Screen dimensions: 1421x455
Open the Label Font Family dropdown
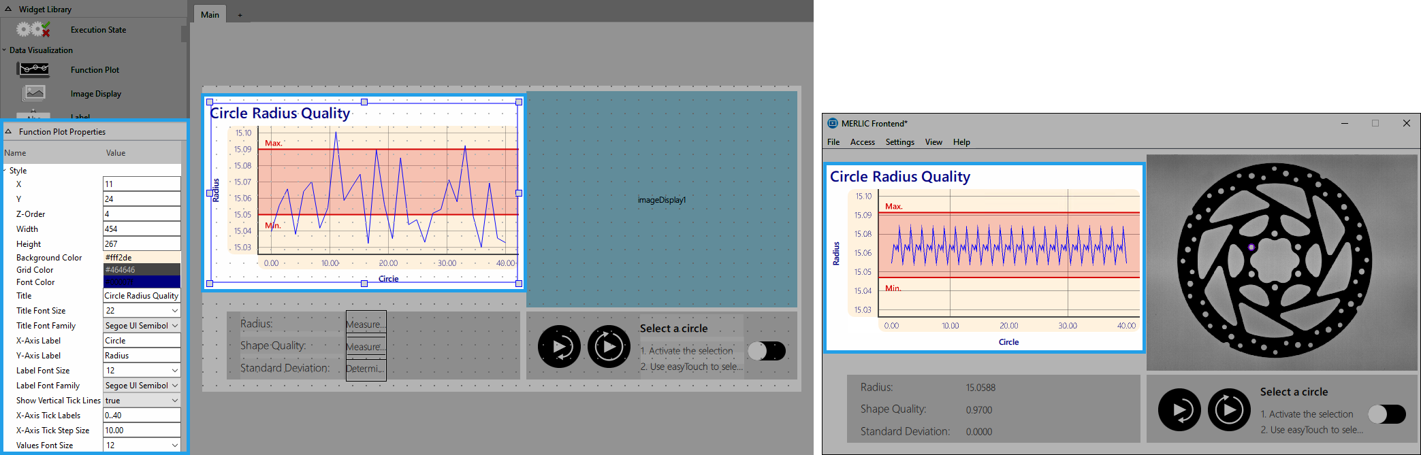click(174, 386)
